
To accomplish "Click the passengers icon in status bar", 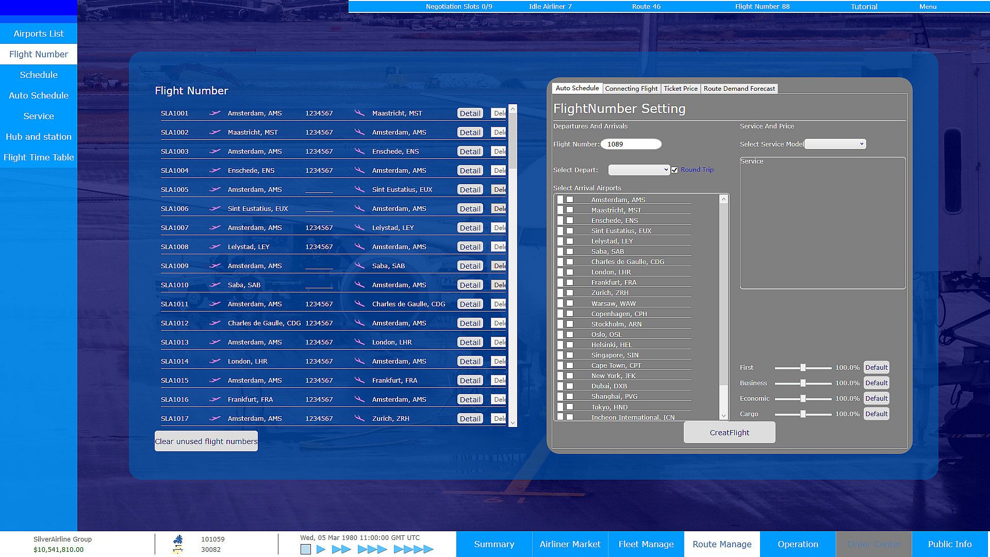I will pyautogui.click(x=178, y=539).
